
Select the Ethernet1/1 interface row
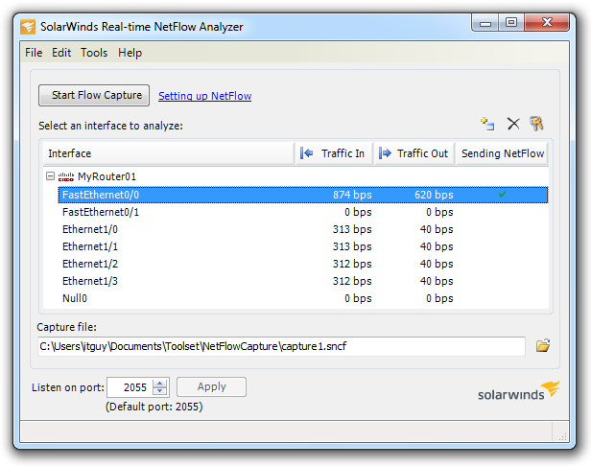[303, 246]
